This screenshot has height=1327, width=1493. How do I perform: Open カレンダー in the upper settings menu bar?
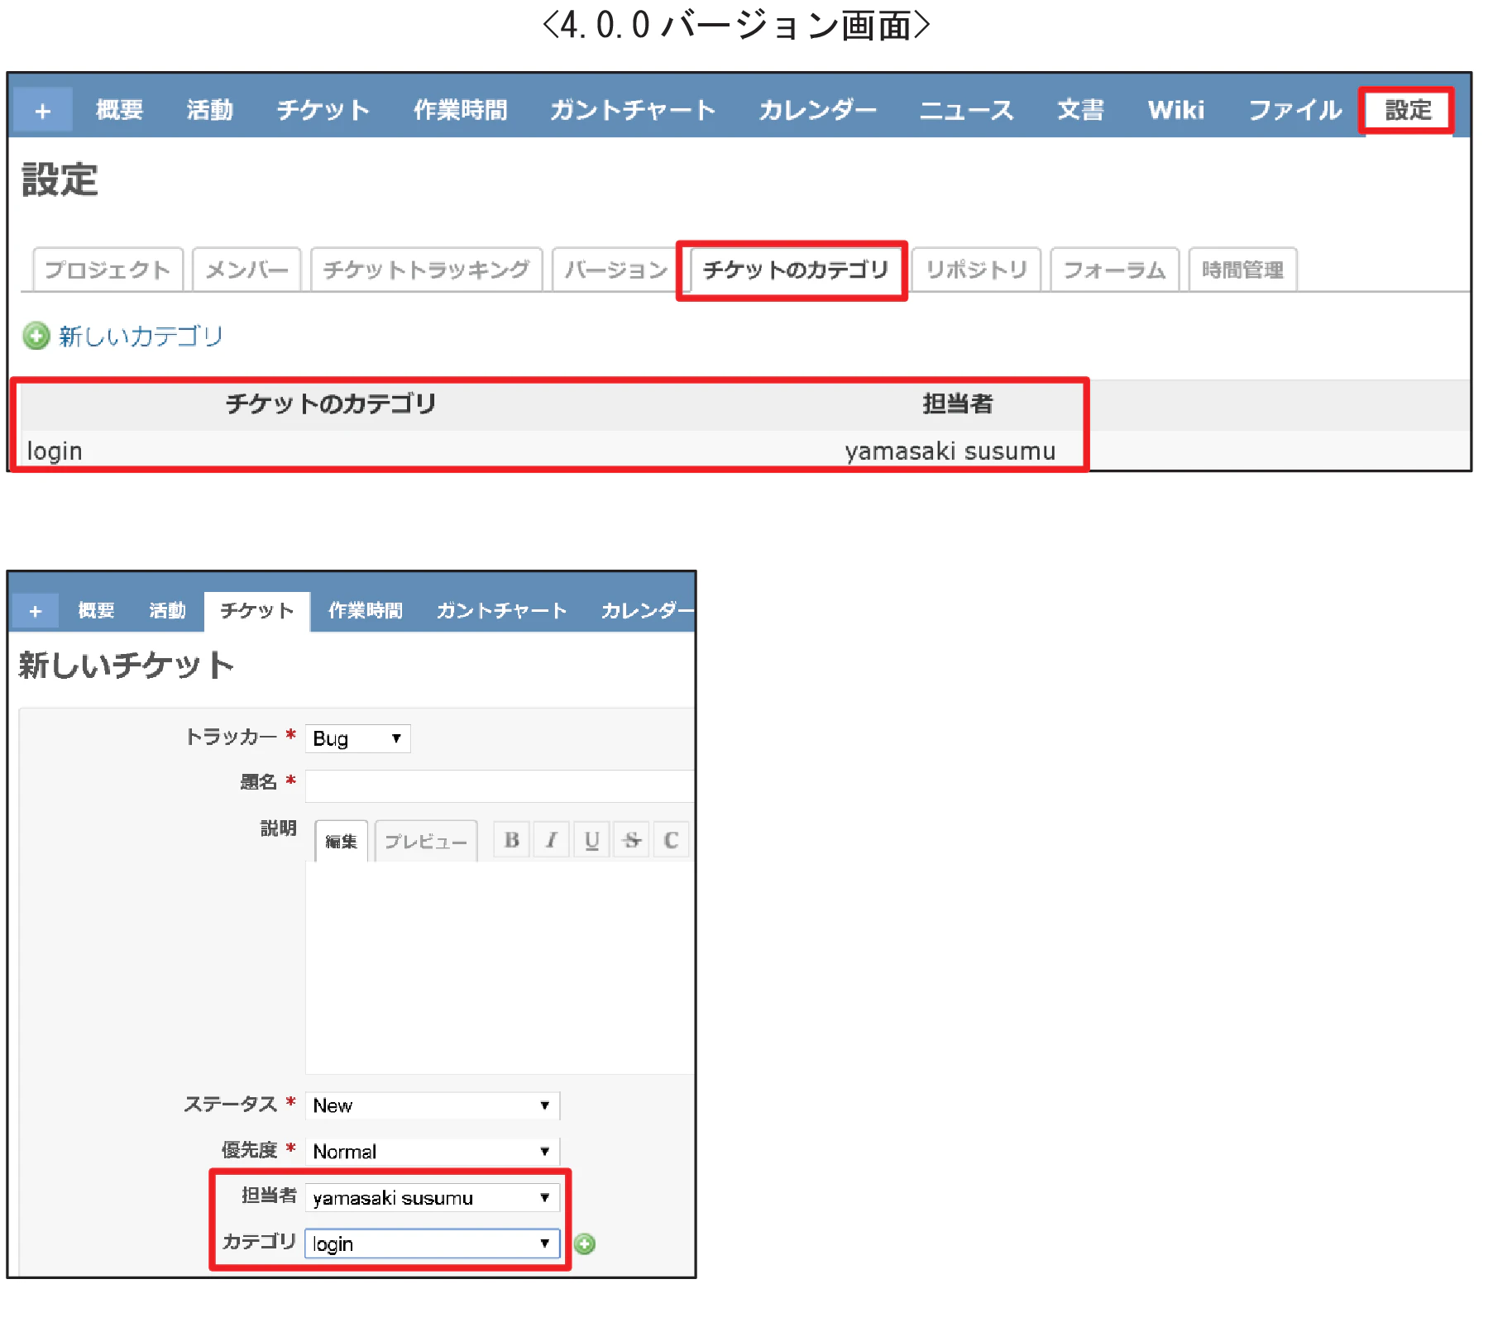click(817, 110)
